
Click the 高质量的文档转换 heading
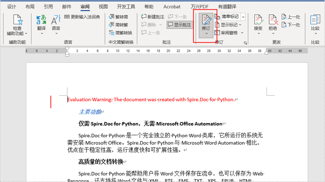tap(101, 162)
